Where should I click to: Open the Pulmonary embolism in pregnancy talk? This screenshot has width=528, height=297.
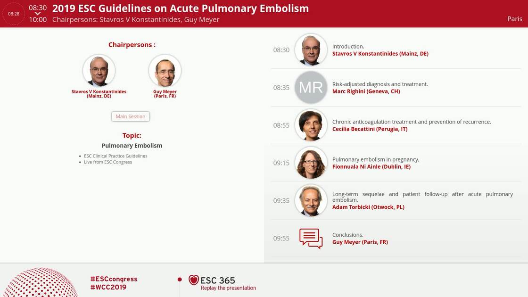pos(375,159)
